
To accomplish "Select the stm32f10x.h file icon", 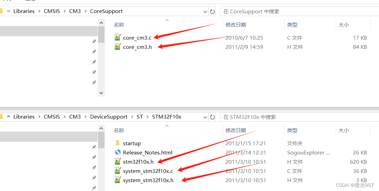I will point(118,161).
